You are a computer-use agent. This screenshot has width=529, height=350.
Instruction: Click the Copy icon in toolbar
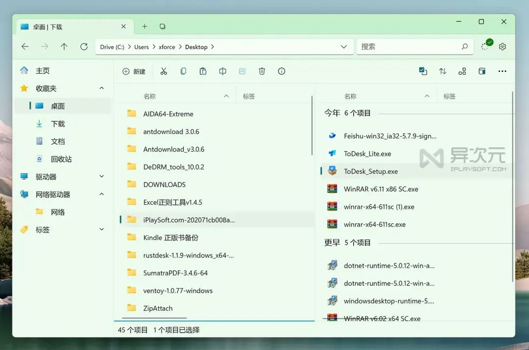pyautogui.click(x=183, y=71)
